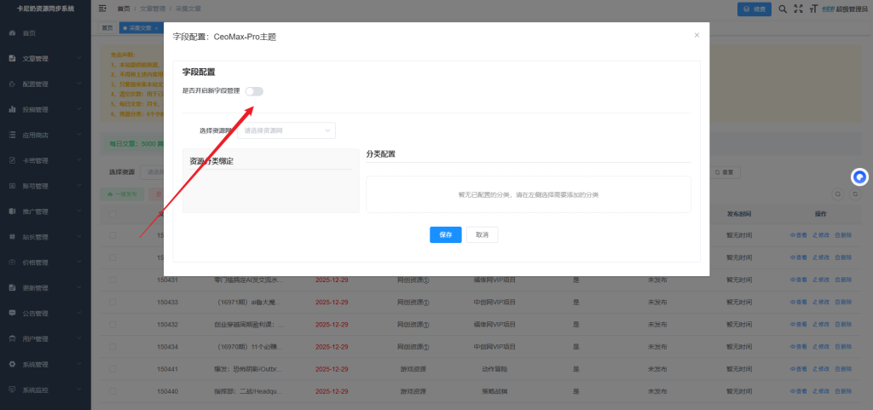
Task: Expand 推广管理 with its chevron
Action: click(79, 211)
